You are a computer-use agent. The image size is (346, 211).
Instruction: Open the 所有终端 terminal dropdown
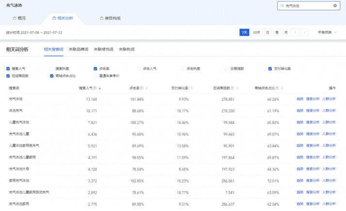tap(327, 32)
